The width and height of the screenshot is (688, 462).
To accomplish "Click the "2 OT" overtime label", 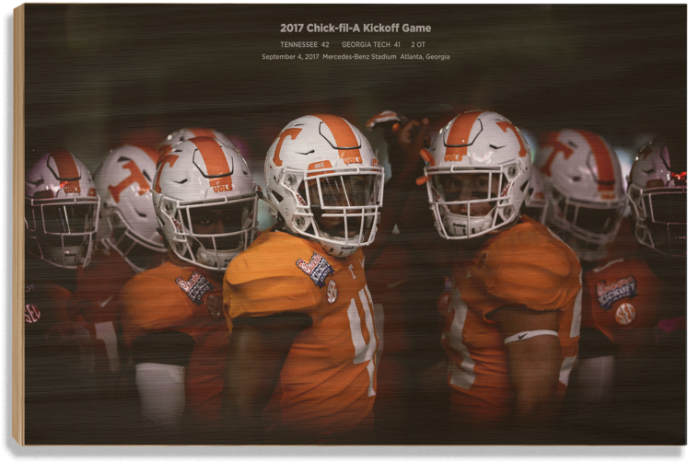I will tap(418, 44).
